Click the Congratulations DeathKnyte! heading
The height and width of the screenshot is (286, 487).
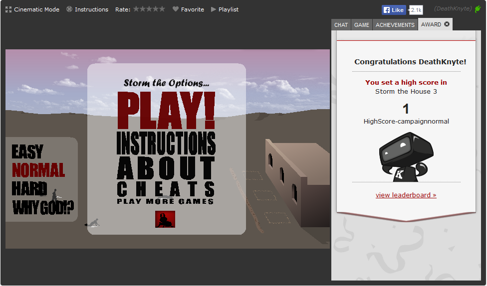coord(410,62)
